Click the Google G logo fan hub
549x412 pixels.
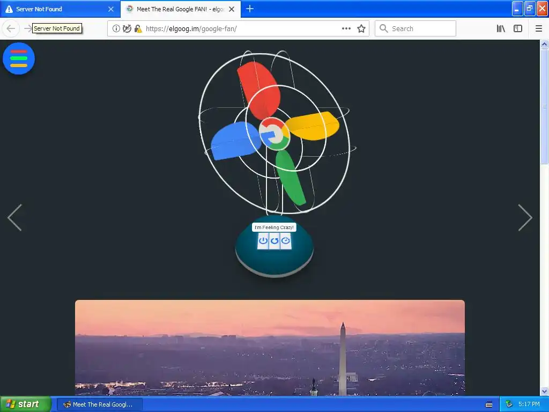click(274, 134)
